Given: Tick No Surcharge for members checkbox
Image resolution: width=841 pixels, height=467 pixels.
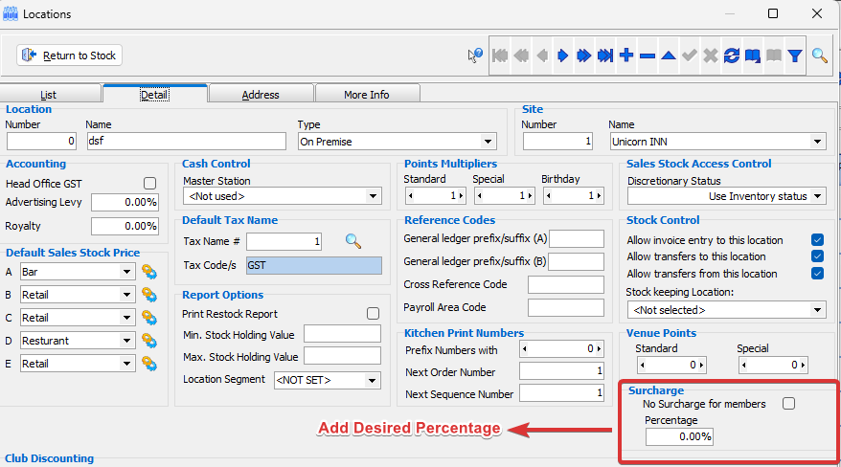Looking at the screenshot, I should click(788, 404).
